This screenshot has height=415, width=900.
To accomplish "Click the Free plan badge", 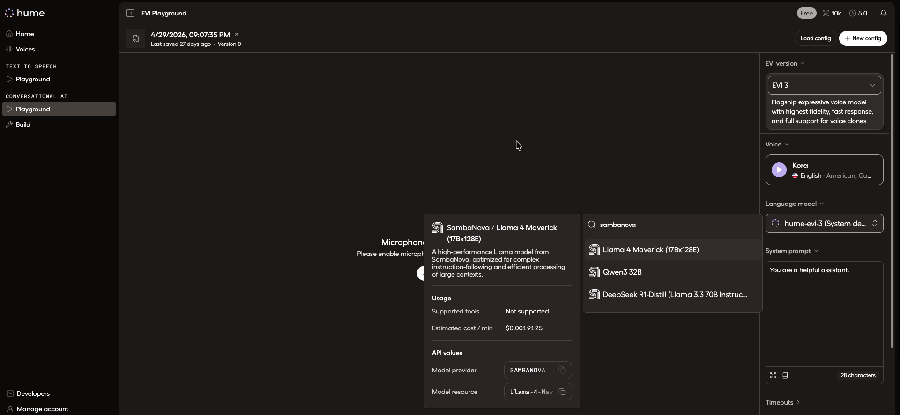I will (806, 13).
